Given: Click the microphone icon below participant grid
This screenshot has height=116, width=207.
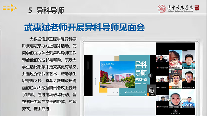Looking at the screenshot, I should click(x=175, y=111).
